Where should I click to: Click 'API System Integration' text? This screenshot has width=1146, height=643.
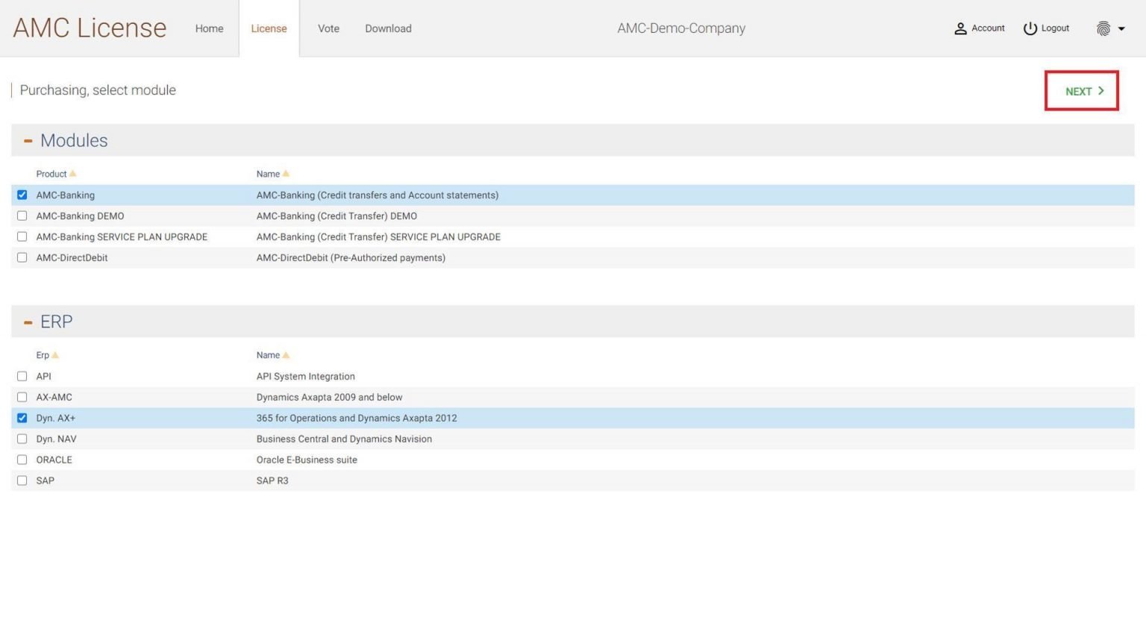click(306, 376)
